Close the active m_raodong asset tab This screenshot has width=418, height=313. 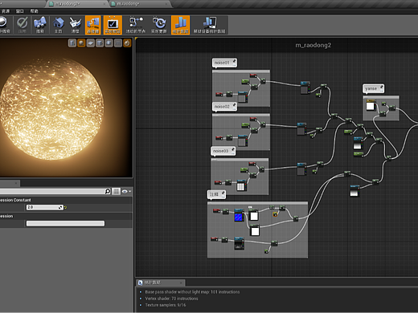(x=104, y=4)
